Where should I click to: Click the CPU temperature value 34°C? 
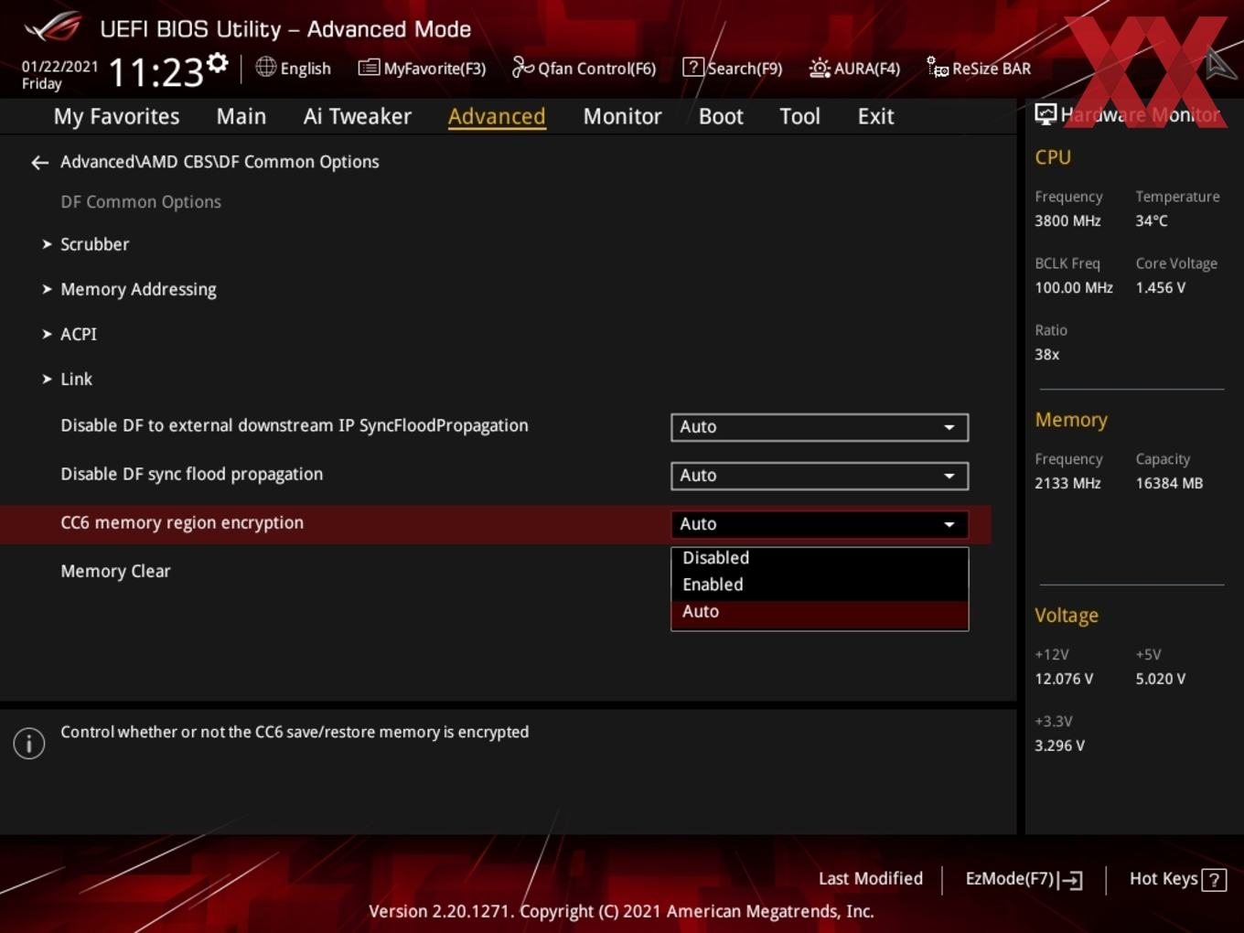coord(1152,220)
